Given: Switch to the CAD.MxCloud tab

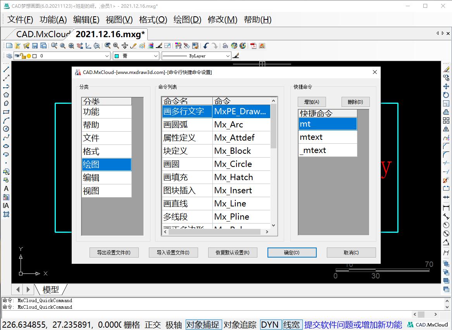Looking at the screenshot, I should click(x=43, y=34).
